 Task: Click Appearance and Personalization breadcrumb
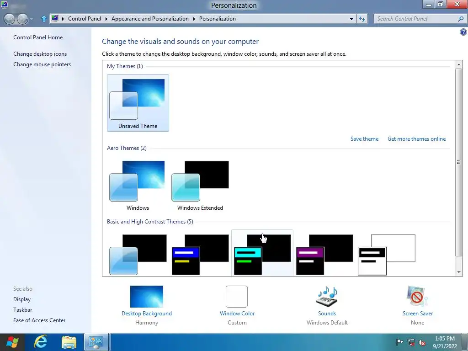[150, 18]
